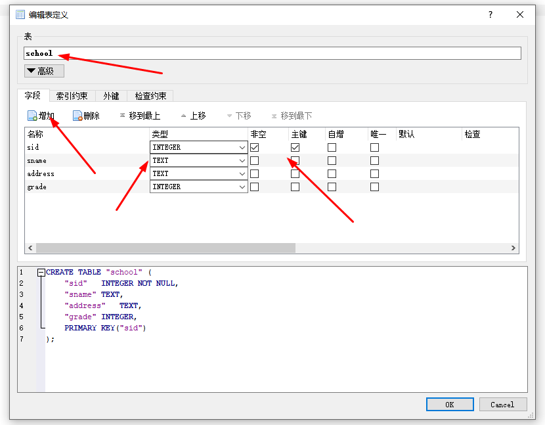545x425 pixels.
Task: Click the 非空 column header
Action: point(268,134)
